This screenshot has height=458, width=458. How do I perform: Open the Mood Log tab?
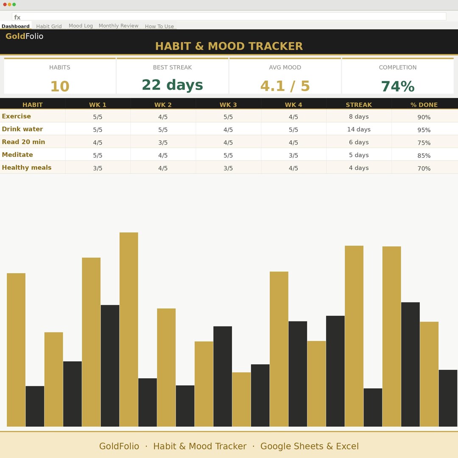pyautogui.click(x=81, y=26)
